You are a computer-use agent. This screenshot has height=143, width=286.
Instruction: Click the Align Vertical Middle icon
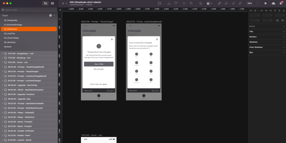279,11
